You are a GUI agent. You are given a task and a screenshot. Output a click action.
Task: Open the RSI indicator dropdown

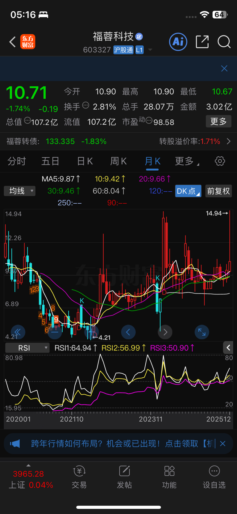point(27,348)
